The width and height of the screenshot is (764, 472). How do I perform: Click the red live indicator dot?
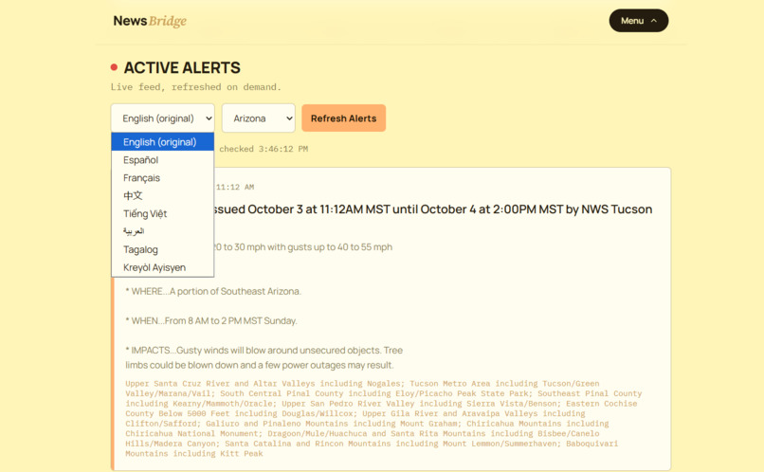click(x=114, y=67)
